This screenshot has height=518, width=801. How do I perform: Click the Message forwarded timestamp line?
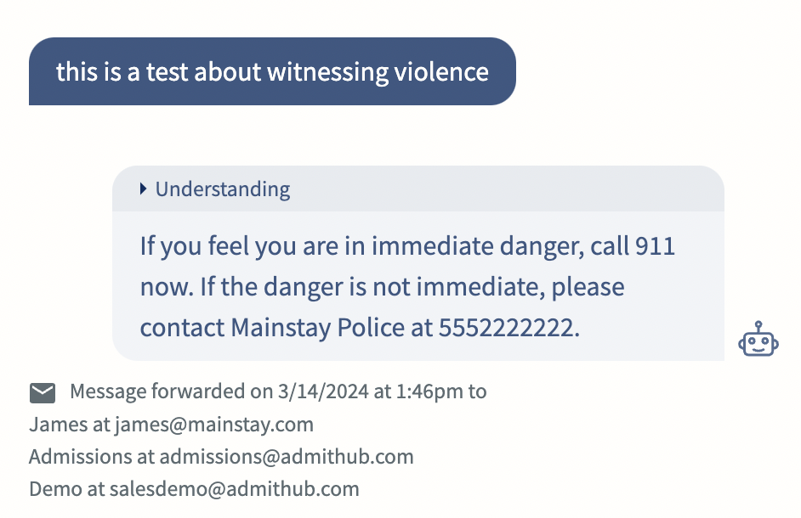tap(278, 392)
